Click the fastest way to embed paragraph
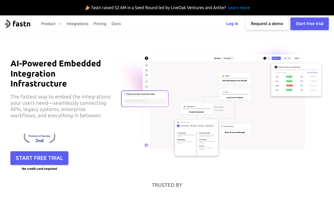This screenshot has width=334, height=209. click(61, 106)
